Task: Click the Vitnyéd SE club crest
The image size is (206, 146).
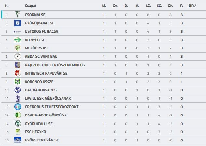Action: coord(18,40)
